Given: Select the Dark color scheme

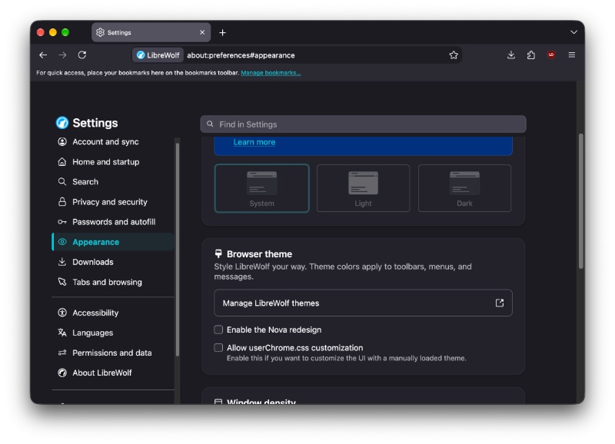Looking at the screenshot, I should pos(465,188).
